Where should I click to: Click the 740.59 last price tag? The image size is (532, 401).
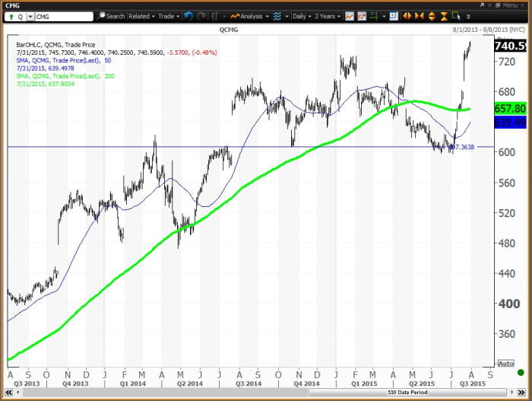[x=510, y=46]
